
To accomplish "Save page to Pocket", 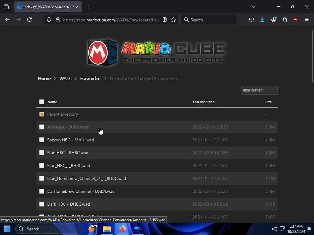I will [251, 20].
